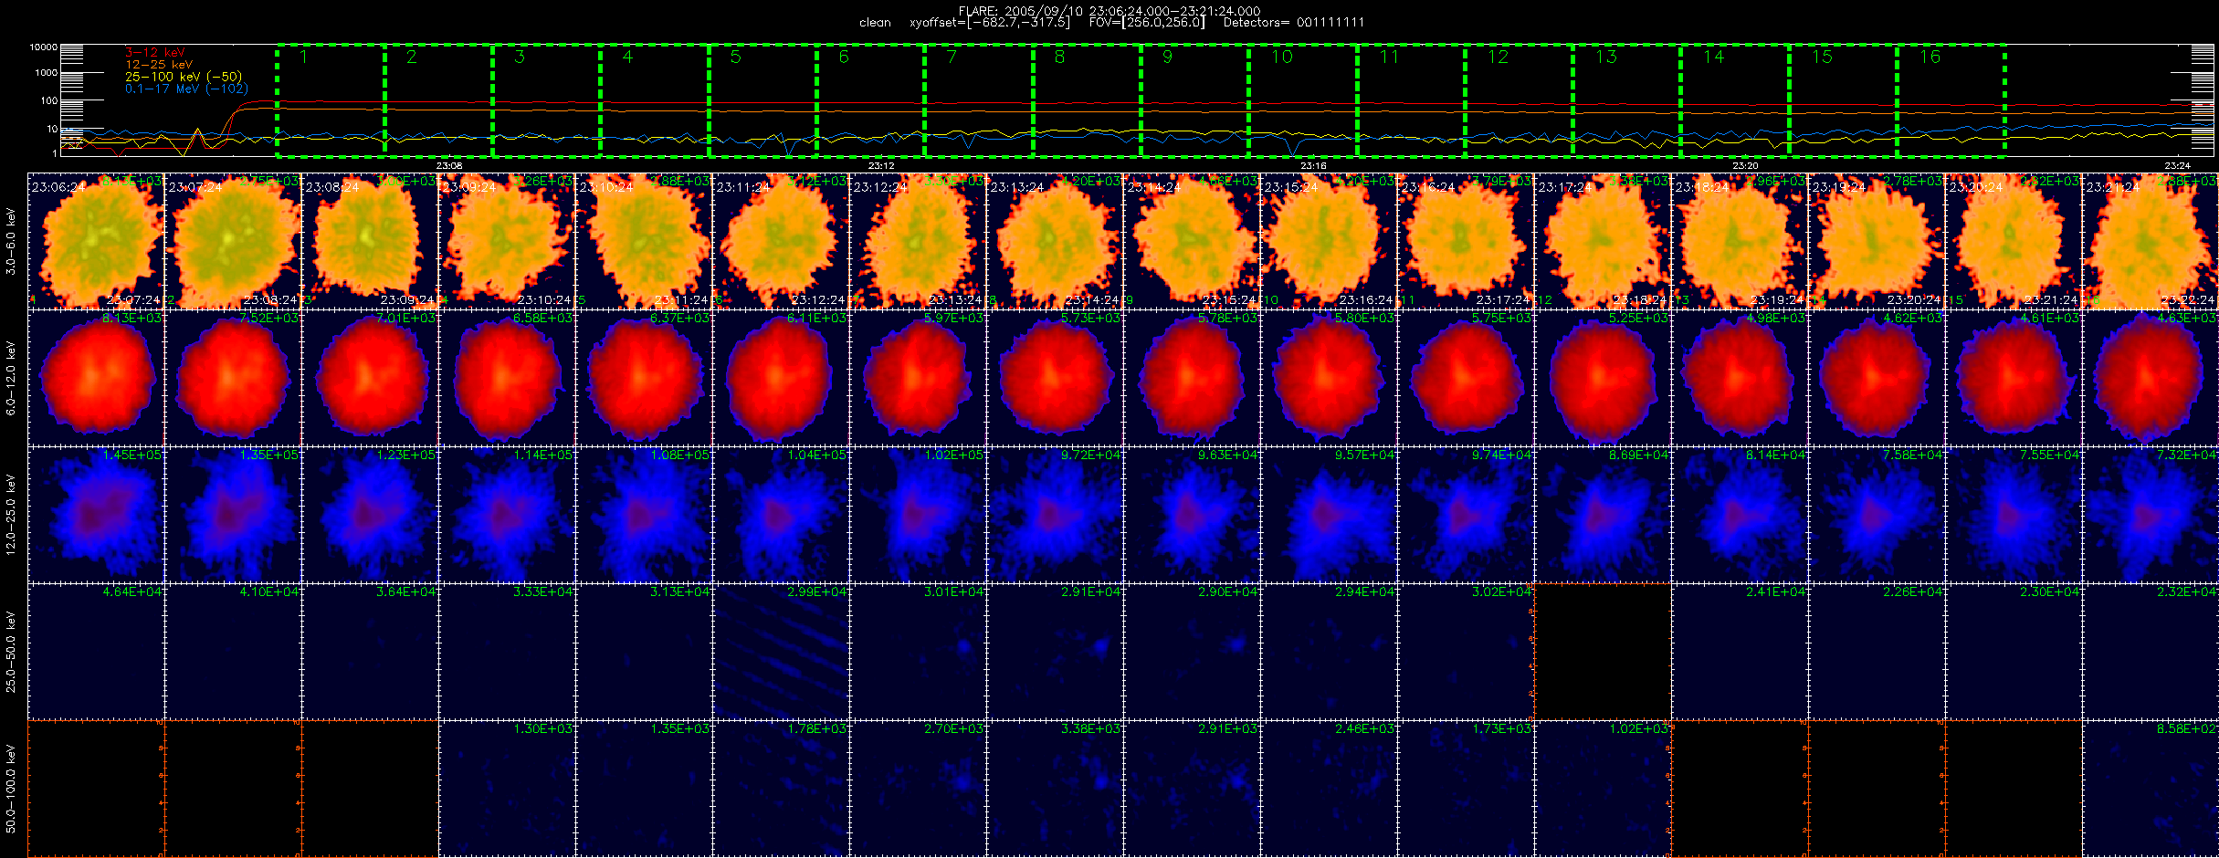Screen dimensions: 2219x858
Task: Click interval box 13 on the timeline
Action: (1627, 99)
